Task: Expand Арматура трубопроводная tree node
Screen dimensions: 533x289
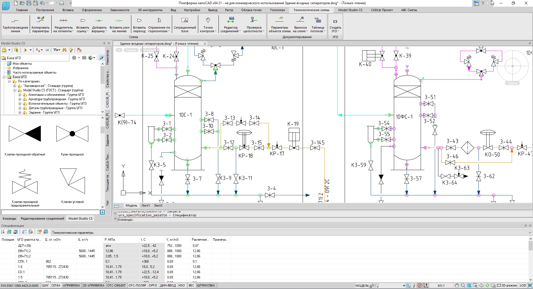Action: [20, 99]
